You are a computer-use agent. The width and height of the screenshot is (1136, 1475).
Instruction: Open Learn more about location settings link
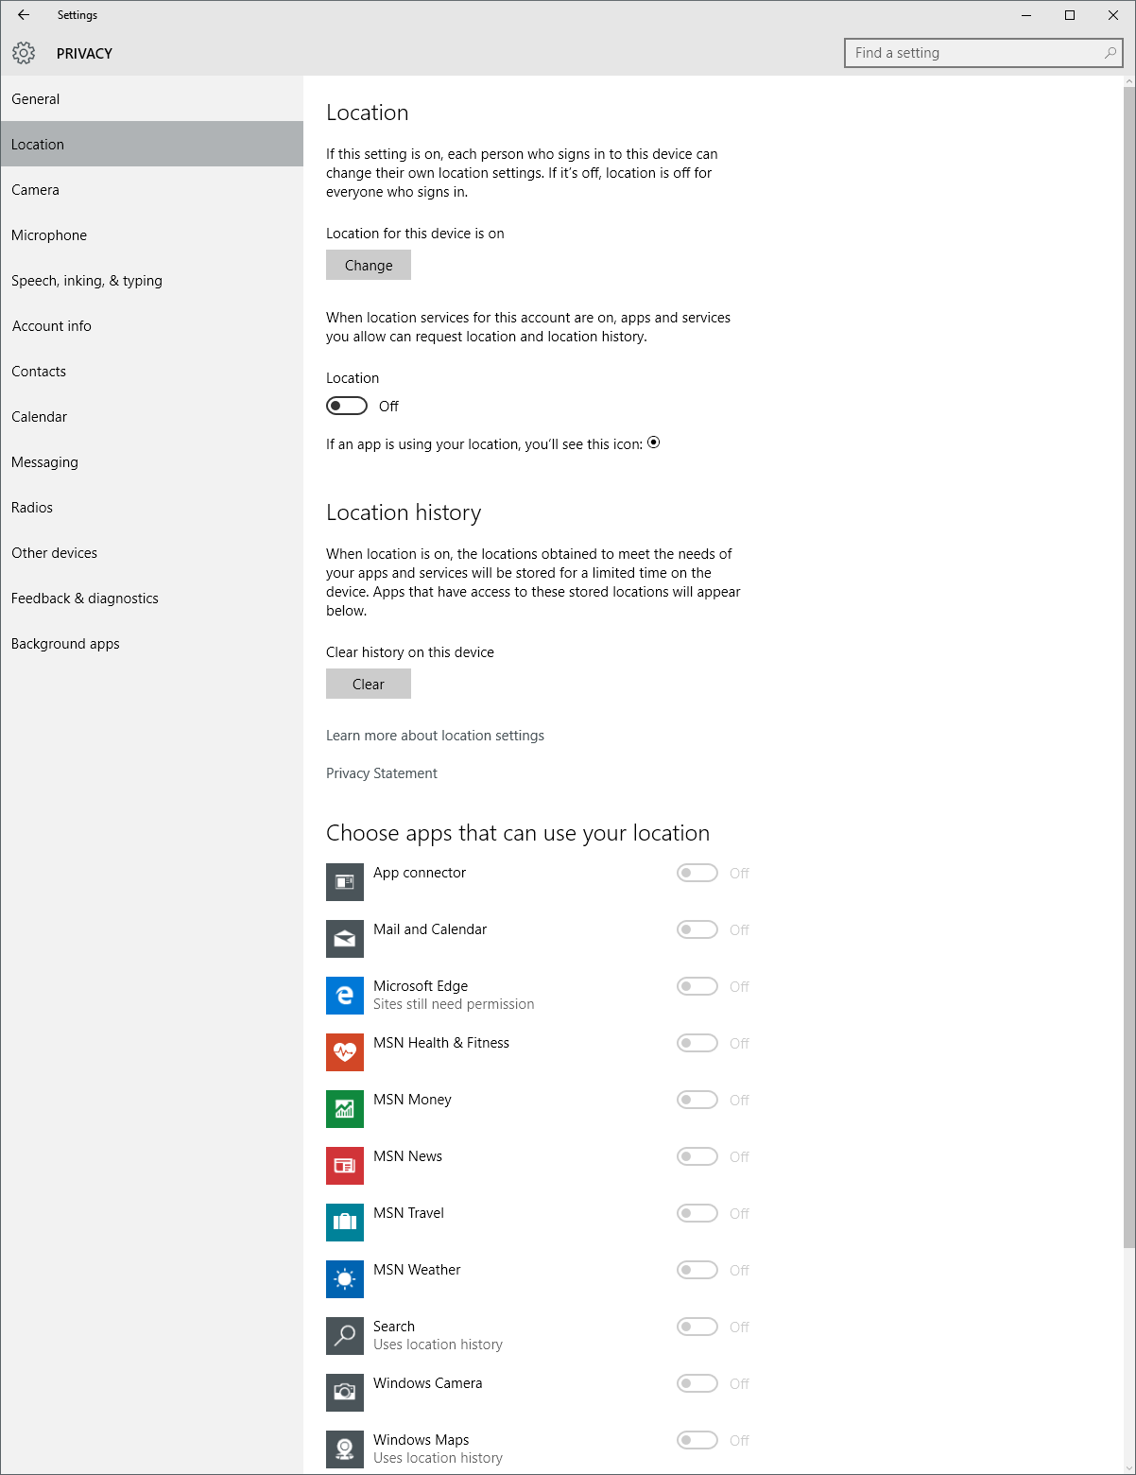click(435, 736)
